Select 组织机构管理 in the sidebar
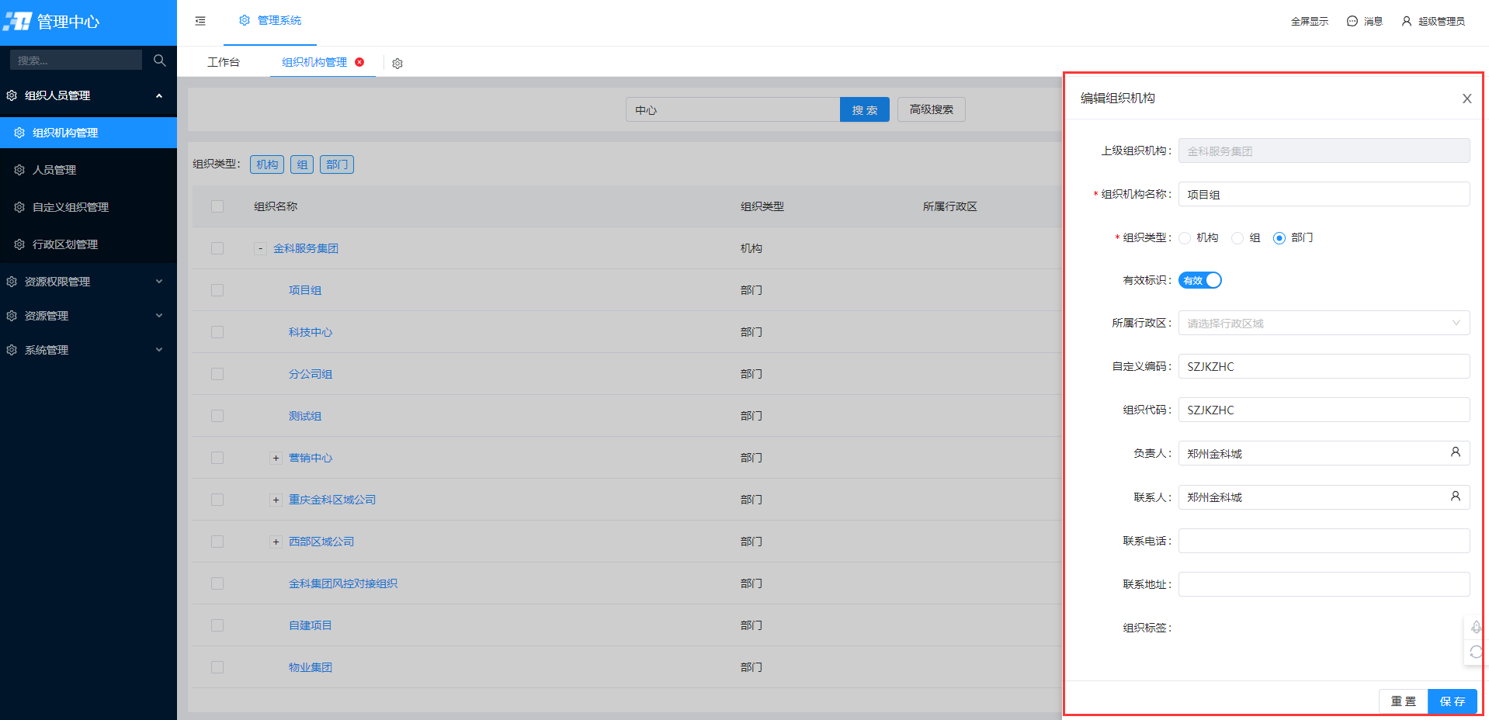The width and height of the screenshot is (1489, 720). coord(89,133)
